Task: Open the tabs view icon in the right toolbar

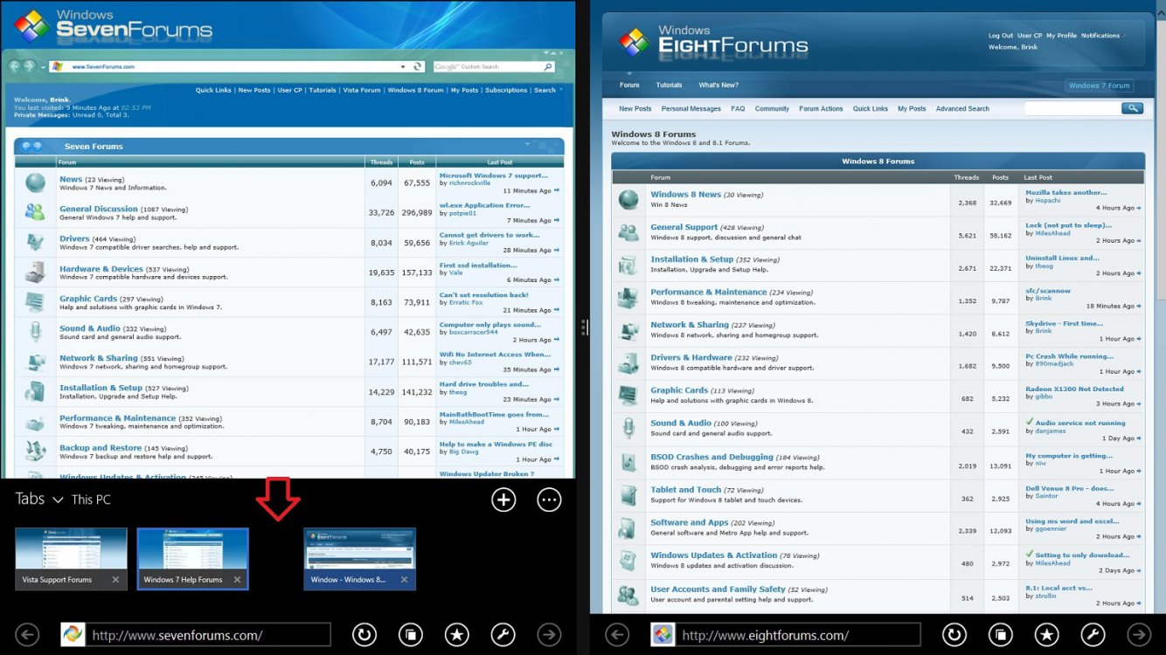Action: click(x=1000, y=635)
